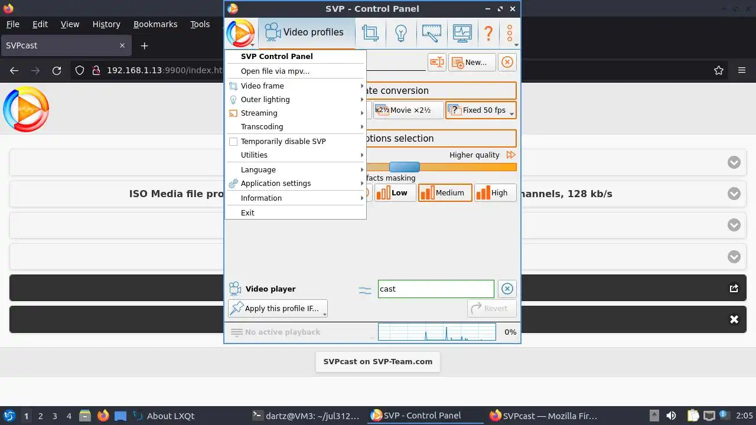Open the Apply this profile IF dropdown
The height and width of the screenshot is (425, 756).
pos(278,308)
